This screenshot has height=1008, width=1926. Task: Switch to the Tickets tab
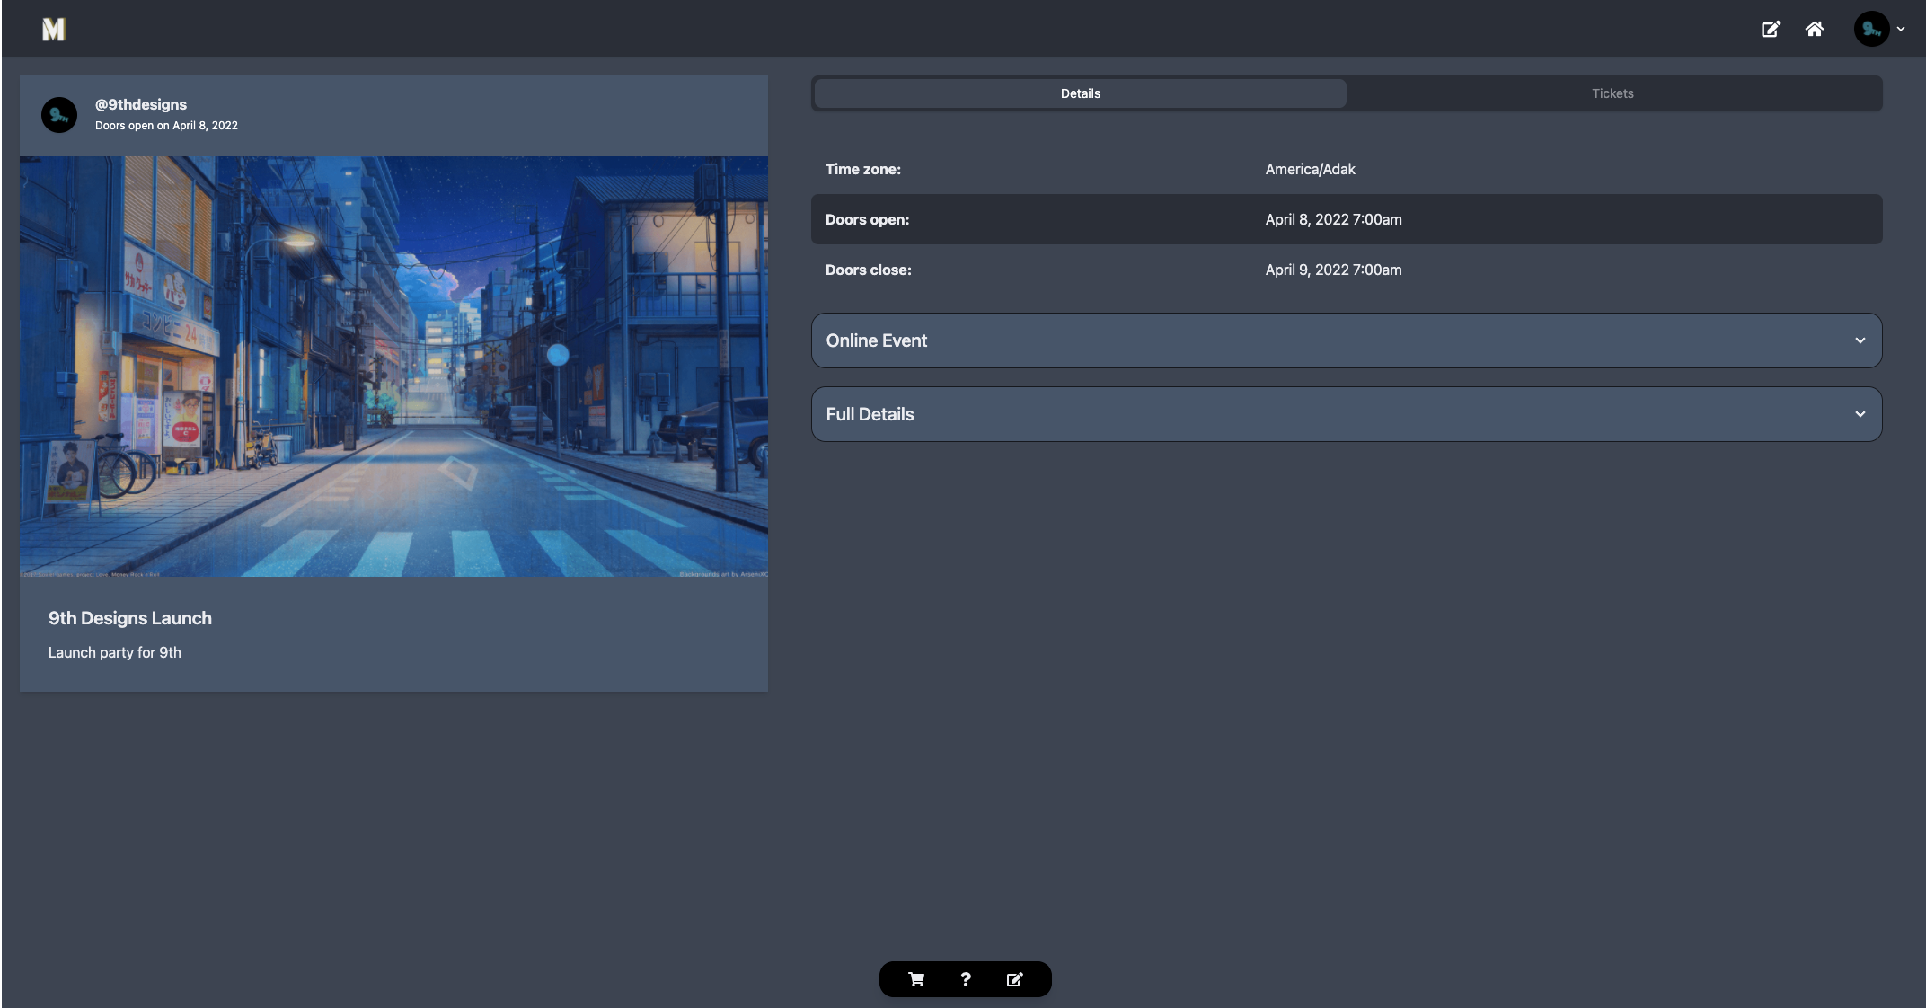[x=1612, y=93]
